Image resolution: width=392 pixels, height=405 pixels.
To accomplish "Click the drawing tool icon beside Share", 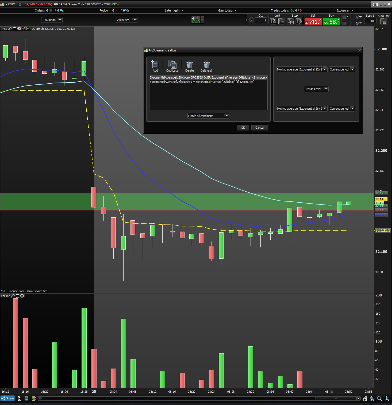I will pyautogui.click(x=19, y=399).
